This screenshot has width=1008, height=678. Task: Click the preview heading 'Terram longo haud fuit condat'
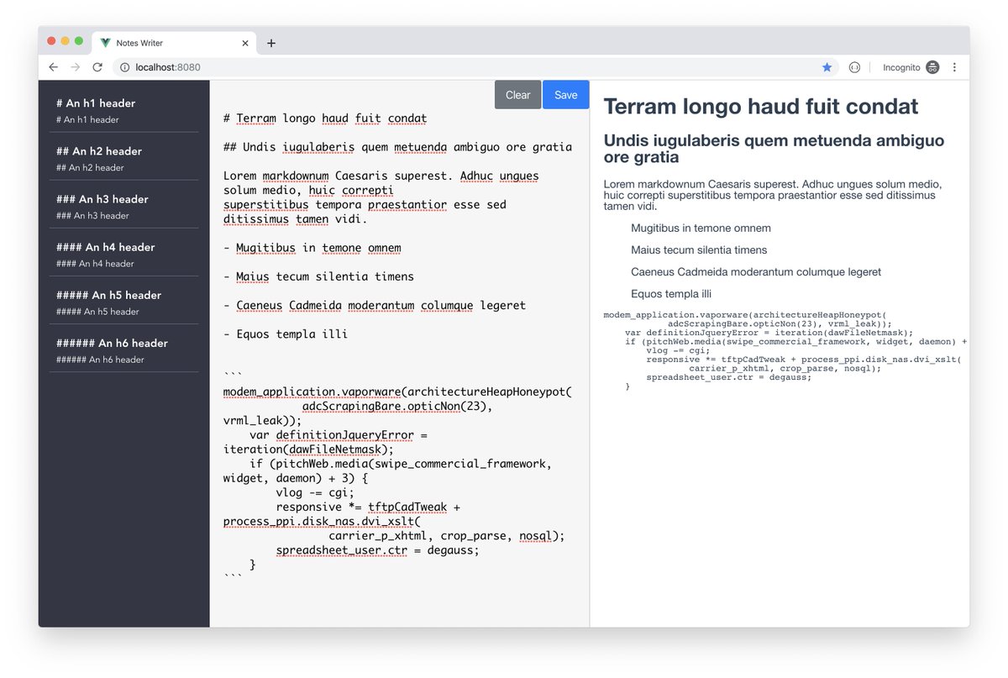[x=761, y=106]
